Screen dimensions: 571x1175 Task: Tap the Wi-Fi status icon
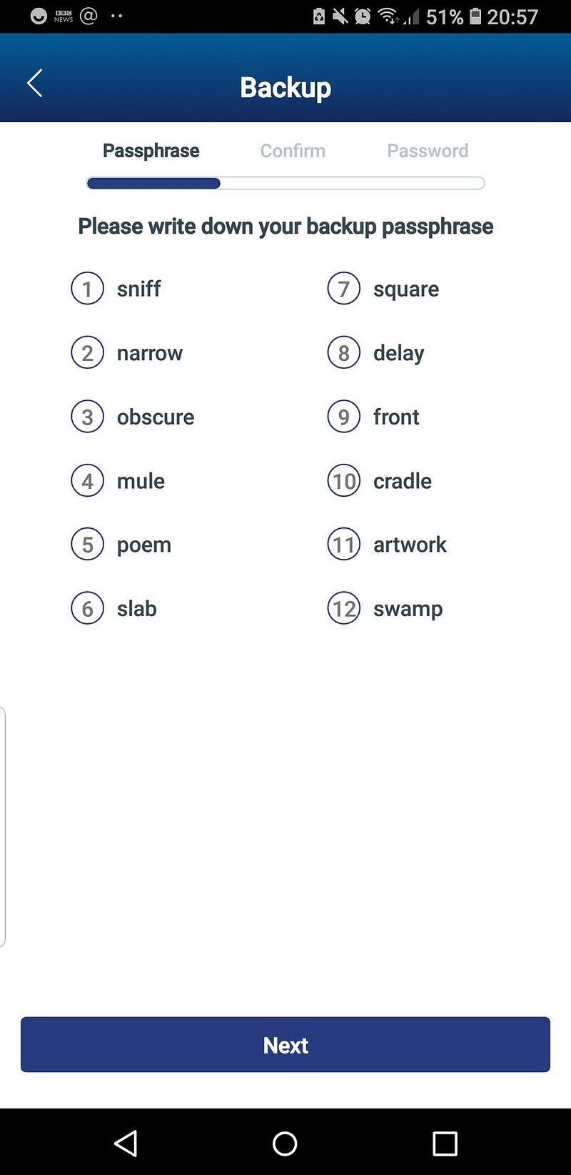click(x=388, y=16)
